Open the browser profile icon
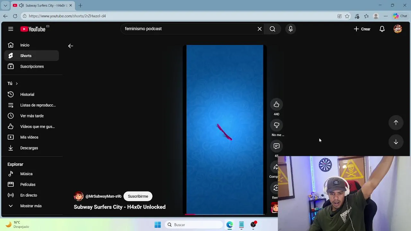The width and height of the screenshot is (411, 231). 376,16
